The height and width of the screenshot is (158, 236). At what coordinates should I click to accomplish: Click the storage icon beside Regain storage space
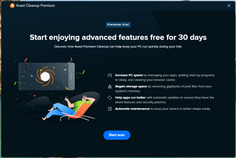(x=110, y=86)
